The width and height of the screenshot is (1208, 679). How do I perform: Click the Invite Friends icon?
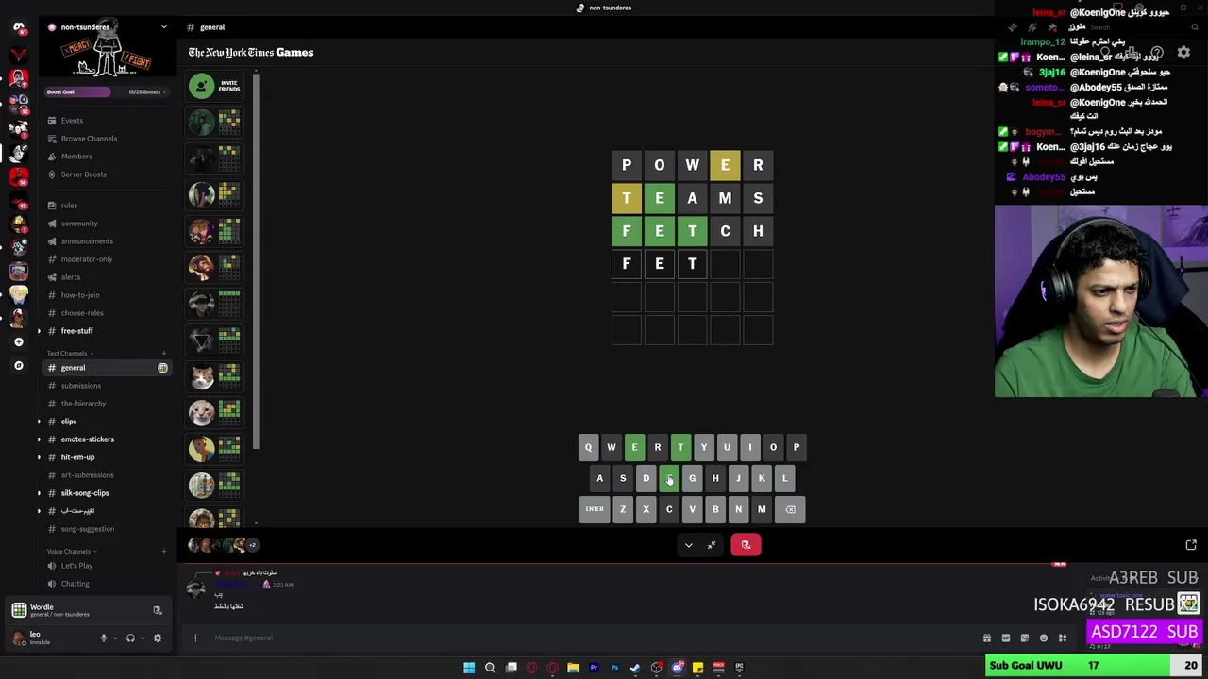click(201, 86)
